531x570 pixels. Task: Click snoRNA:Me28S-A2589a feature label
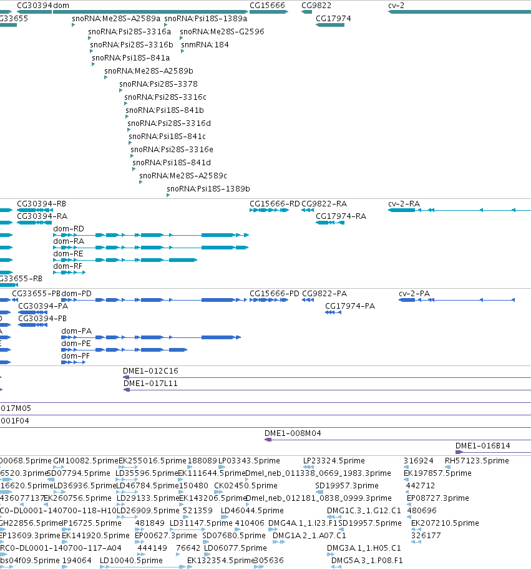click(x=116, y=19)
